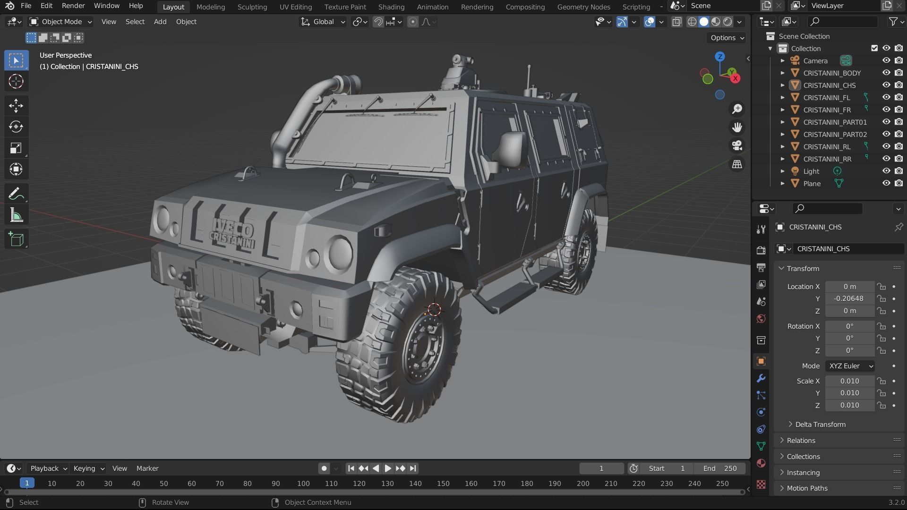Open the Render menu
This screenshot has height=510, width=907.
click(x=73, y=6)
